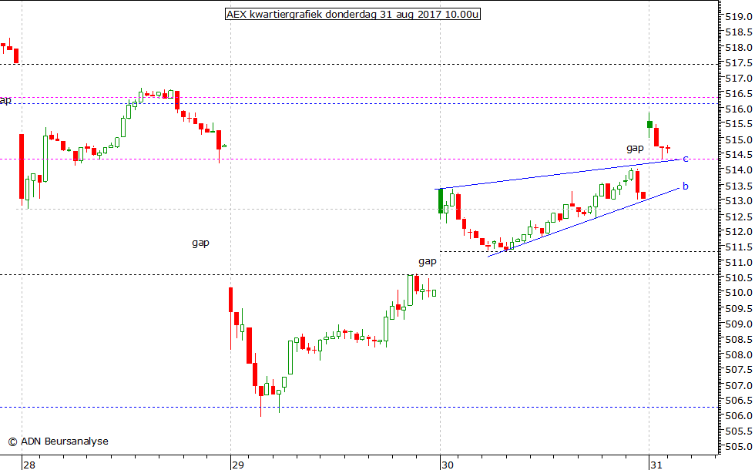Image resolution: width=755 pixels, height=470 pixels.
Task: Click the ADN Beursanalyse copyright label
Action: click(59, 441)
